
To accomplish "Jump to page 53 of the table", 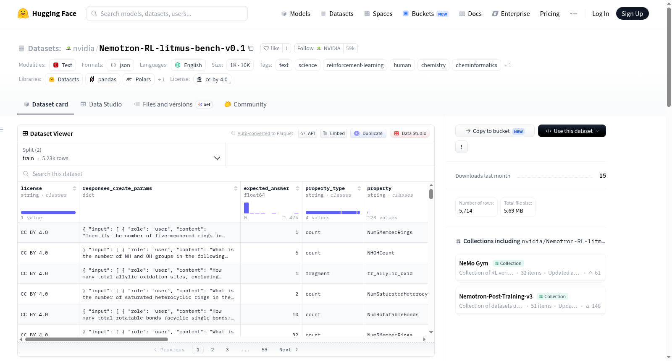I will 265,350.
